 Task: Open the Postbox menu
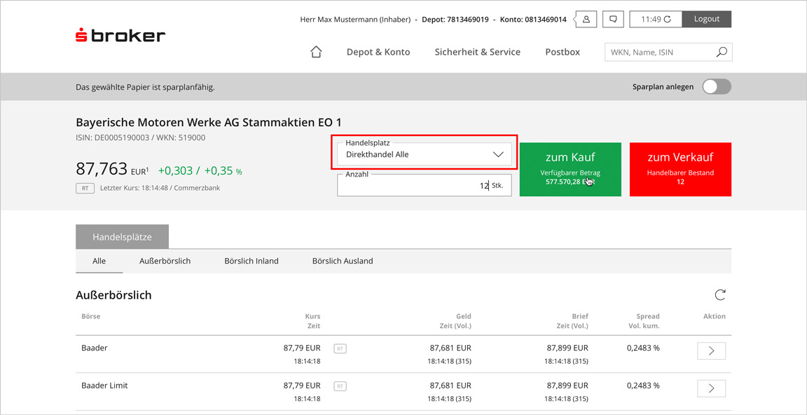coord(563,52)
